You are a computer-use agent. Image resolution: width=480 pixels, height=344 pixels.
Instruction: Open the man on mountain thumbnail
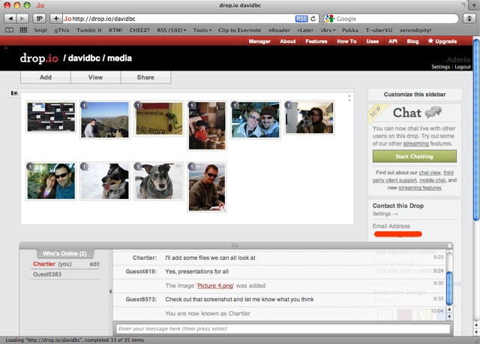[105, 119]
